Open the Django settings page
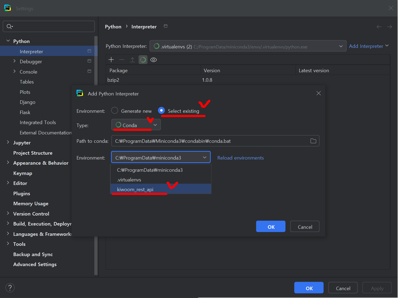Viewport: 398px width, 298px height. point(28,102)
